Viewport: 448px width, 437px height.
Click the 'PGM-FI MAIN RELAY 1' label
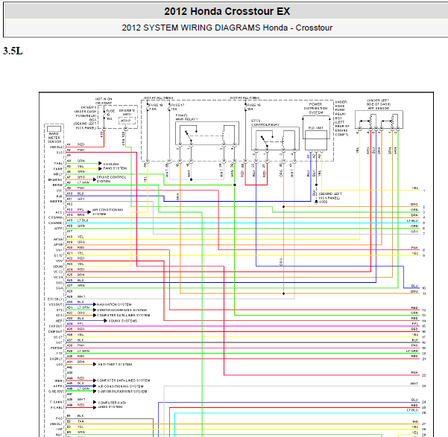(186, 117)
